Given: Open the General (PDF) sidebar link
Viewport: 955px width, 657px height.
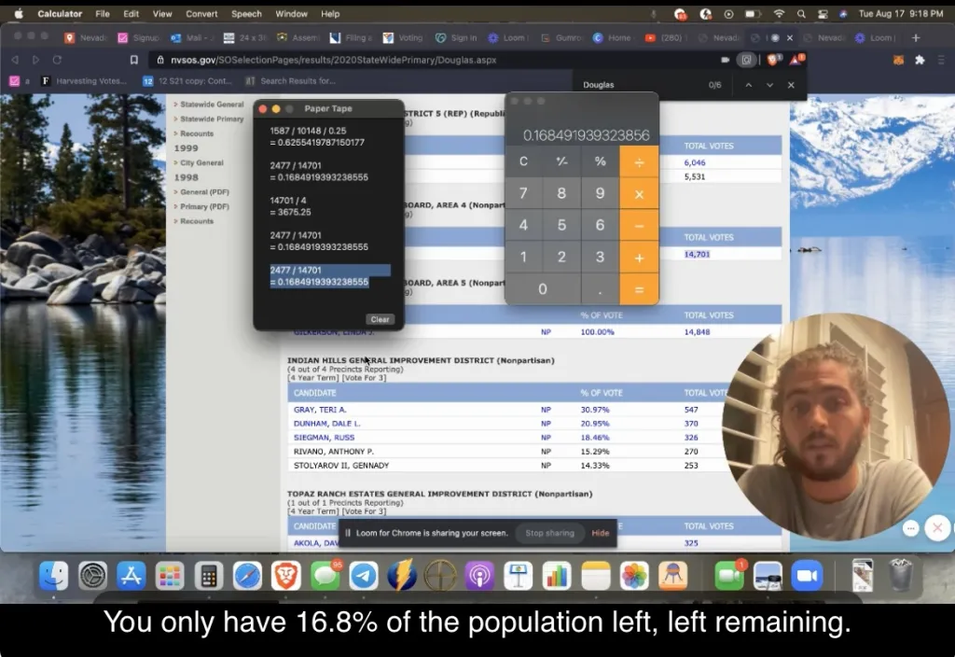Looking at the screenshot, I should coord(204,192).
